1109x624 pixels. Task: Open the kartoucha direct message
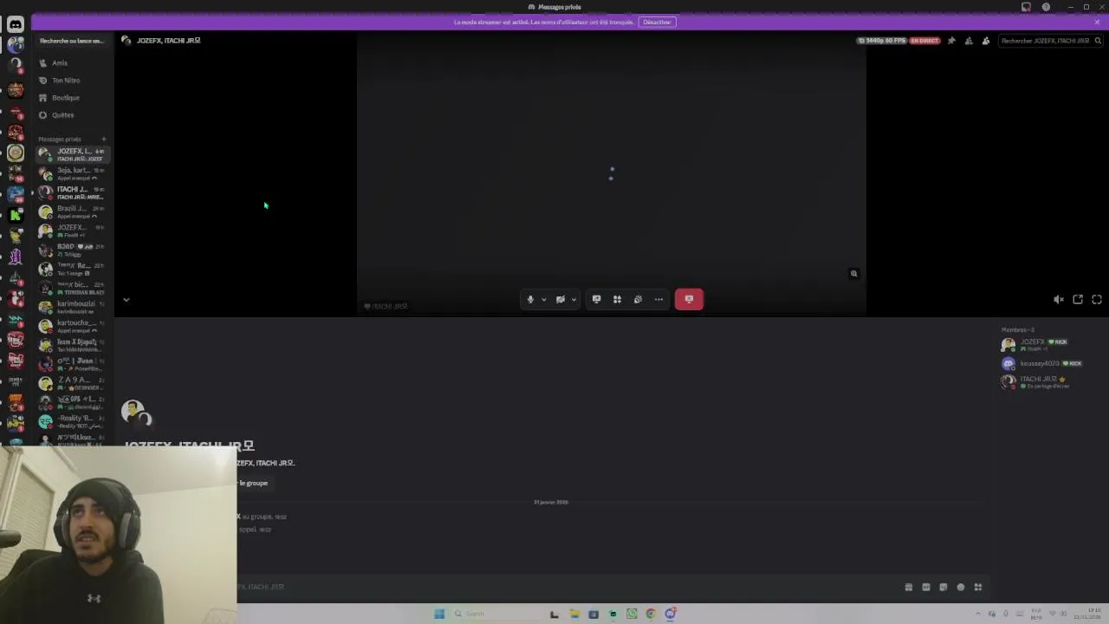click(73, 326)
